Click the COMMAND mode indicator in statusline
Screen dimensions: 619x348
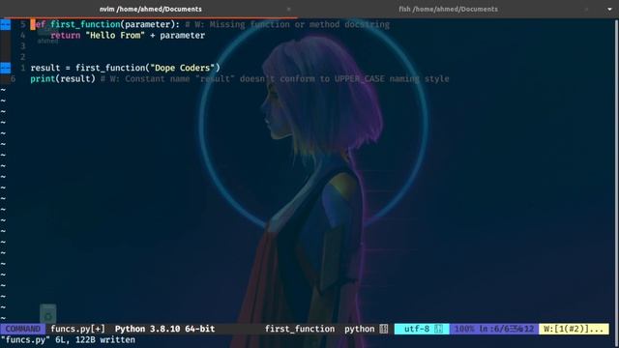pyautogui.click(x=22, y=329)
